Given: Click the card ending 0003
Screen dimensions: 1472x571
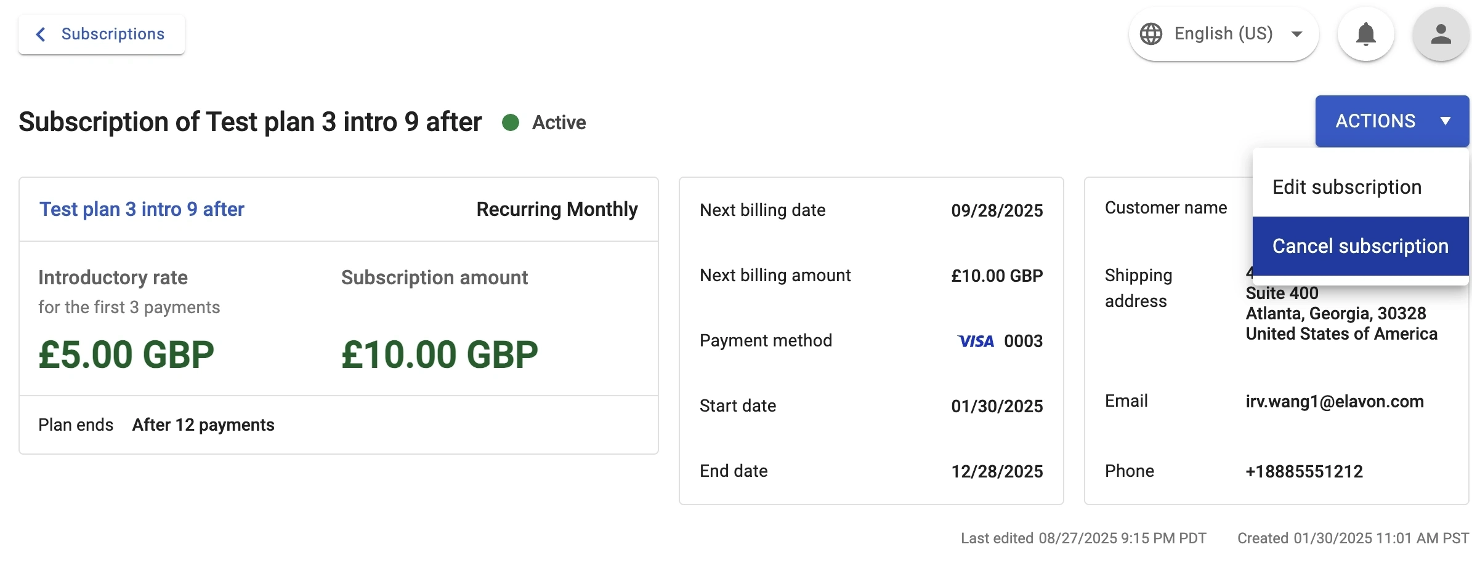Looking at the screenshot, I should coord(1023,341).
